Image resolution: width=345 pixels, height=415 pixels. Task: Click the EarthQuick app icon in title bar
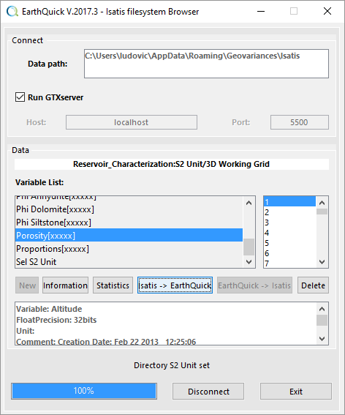[12, 12]
